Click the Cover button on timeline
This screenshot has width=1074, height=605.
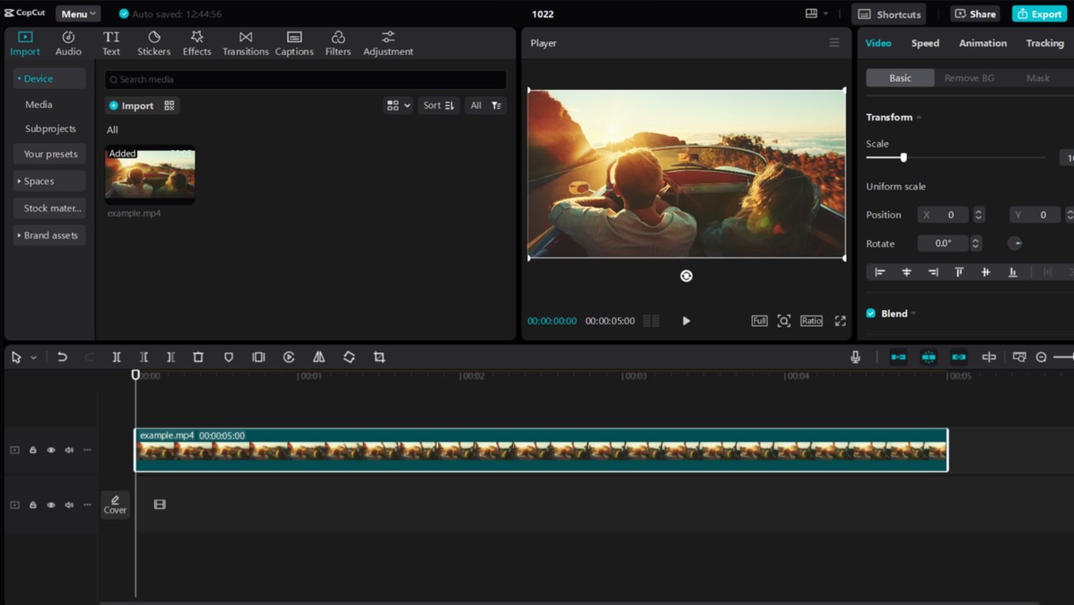pyautogui.click(x=115, y=504)
